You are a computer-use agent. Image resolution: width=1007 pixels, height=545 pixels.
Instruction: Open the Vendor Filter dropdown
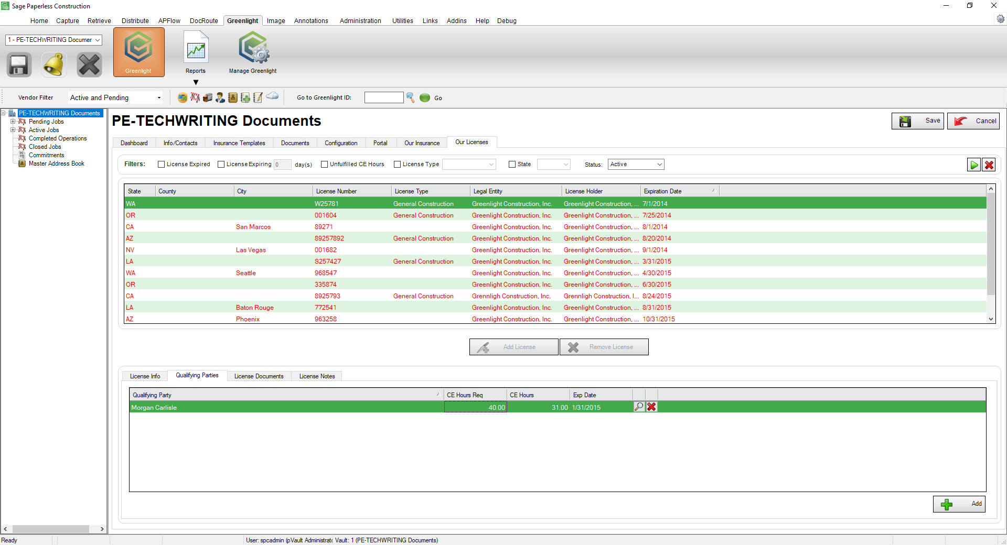(115, 97)
